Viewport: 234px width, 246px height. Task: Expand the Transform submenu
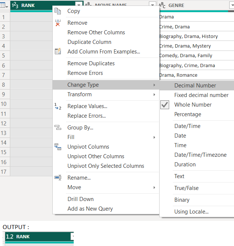tap(154, 94)
